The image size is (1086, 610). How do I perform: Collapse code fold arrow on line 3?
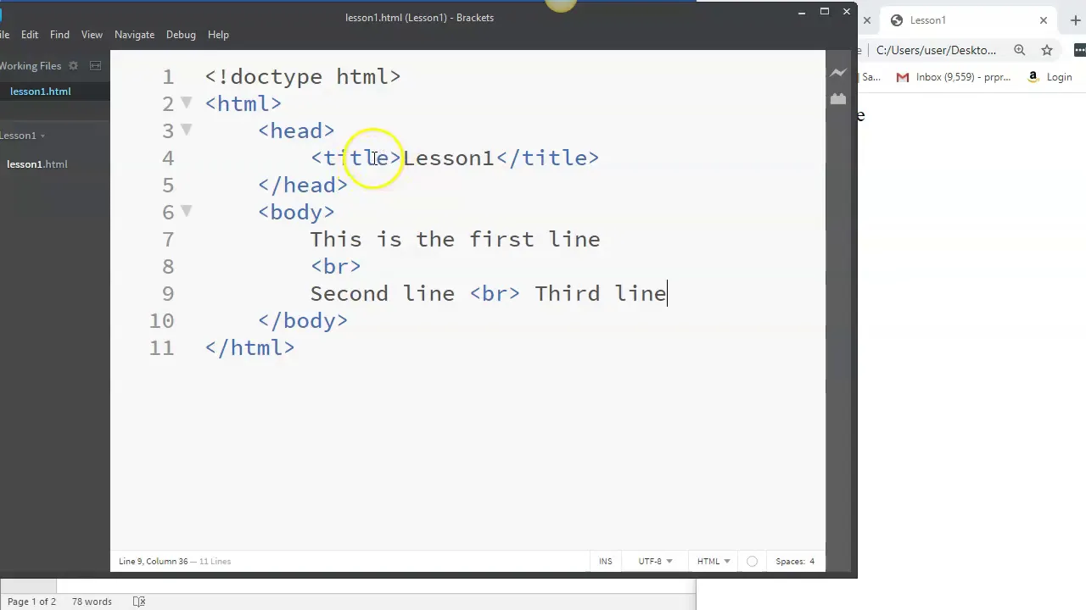[187, 130]
